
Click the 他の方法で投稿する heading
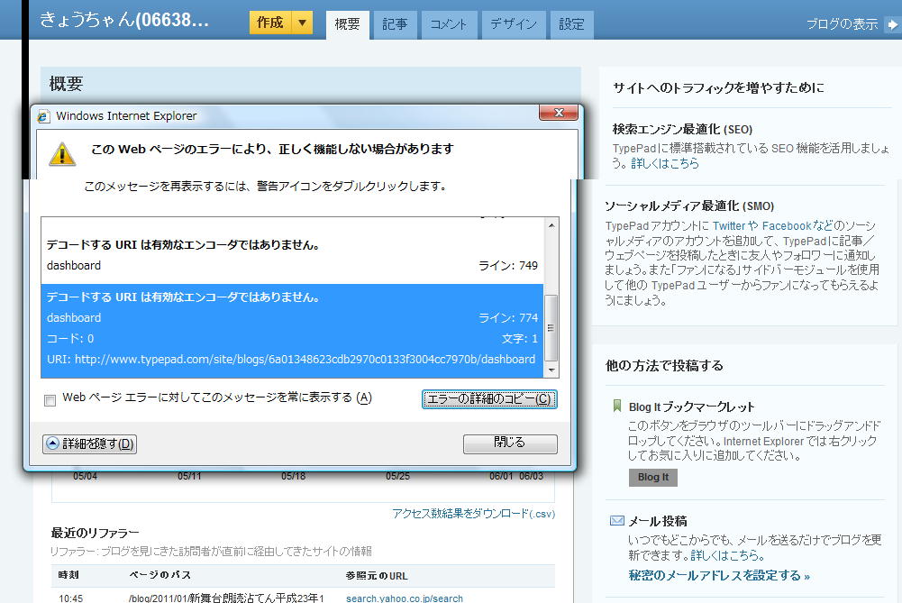click(664, 365)
